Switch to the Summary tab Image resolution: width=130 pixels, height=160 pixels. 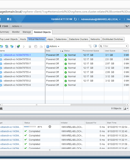click(5, 32)
